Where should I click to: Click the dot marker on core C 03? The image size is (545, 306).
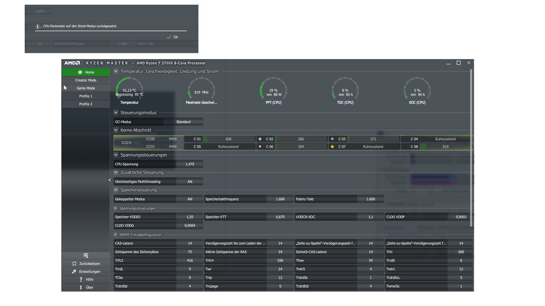pos(332,139)
